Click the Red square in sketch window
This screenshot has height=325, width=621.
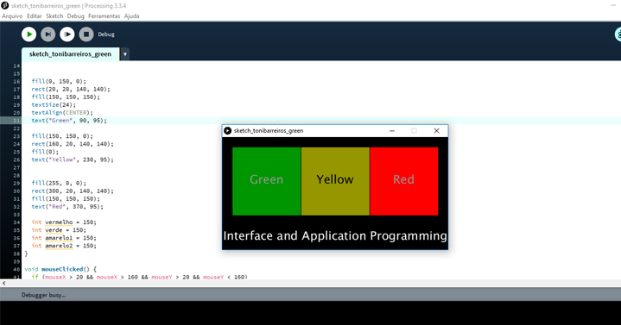[403, 181]
